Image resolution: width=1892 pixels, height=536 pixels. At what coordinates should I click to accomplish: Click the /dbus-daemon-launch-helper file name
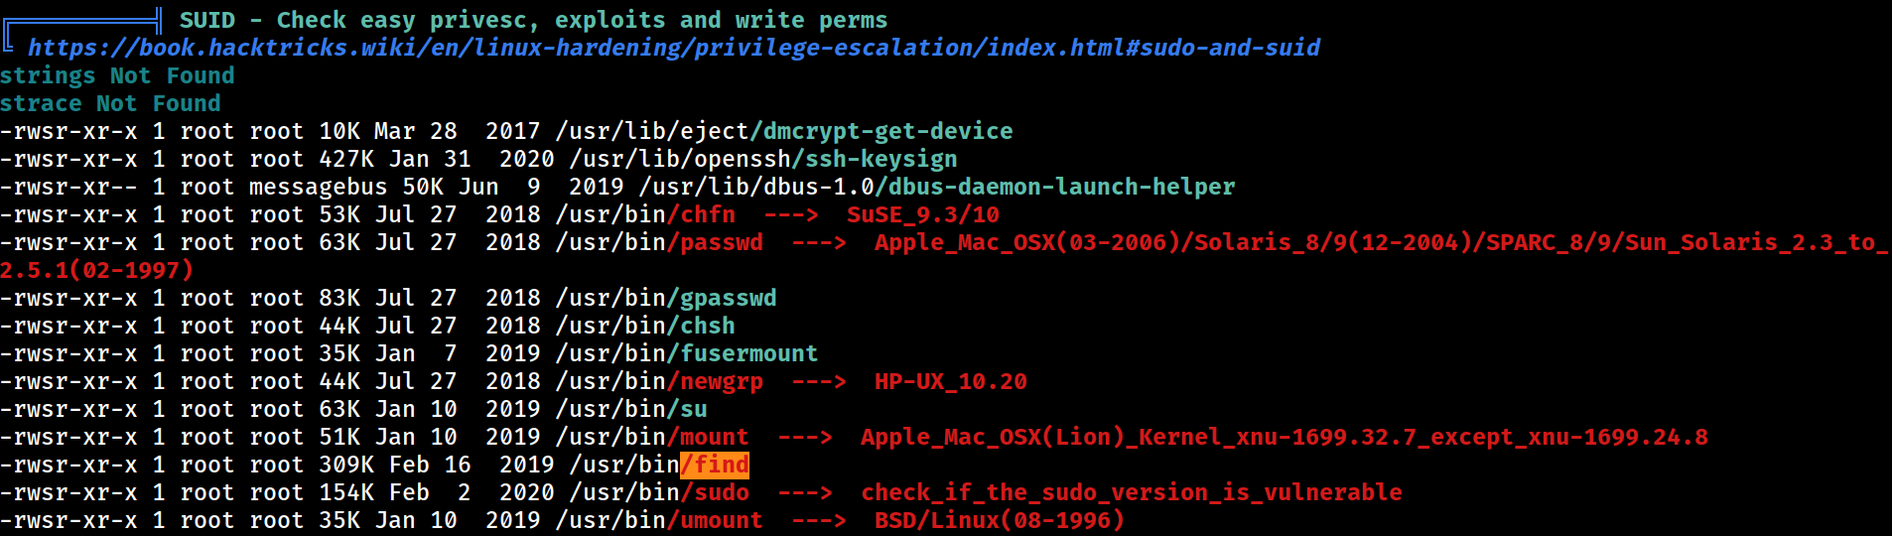pyautogui.click(x=1055, y=187)
